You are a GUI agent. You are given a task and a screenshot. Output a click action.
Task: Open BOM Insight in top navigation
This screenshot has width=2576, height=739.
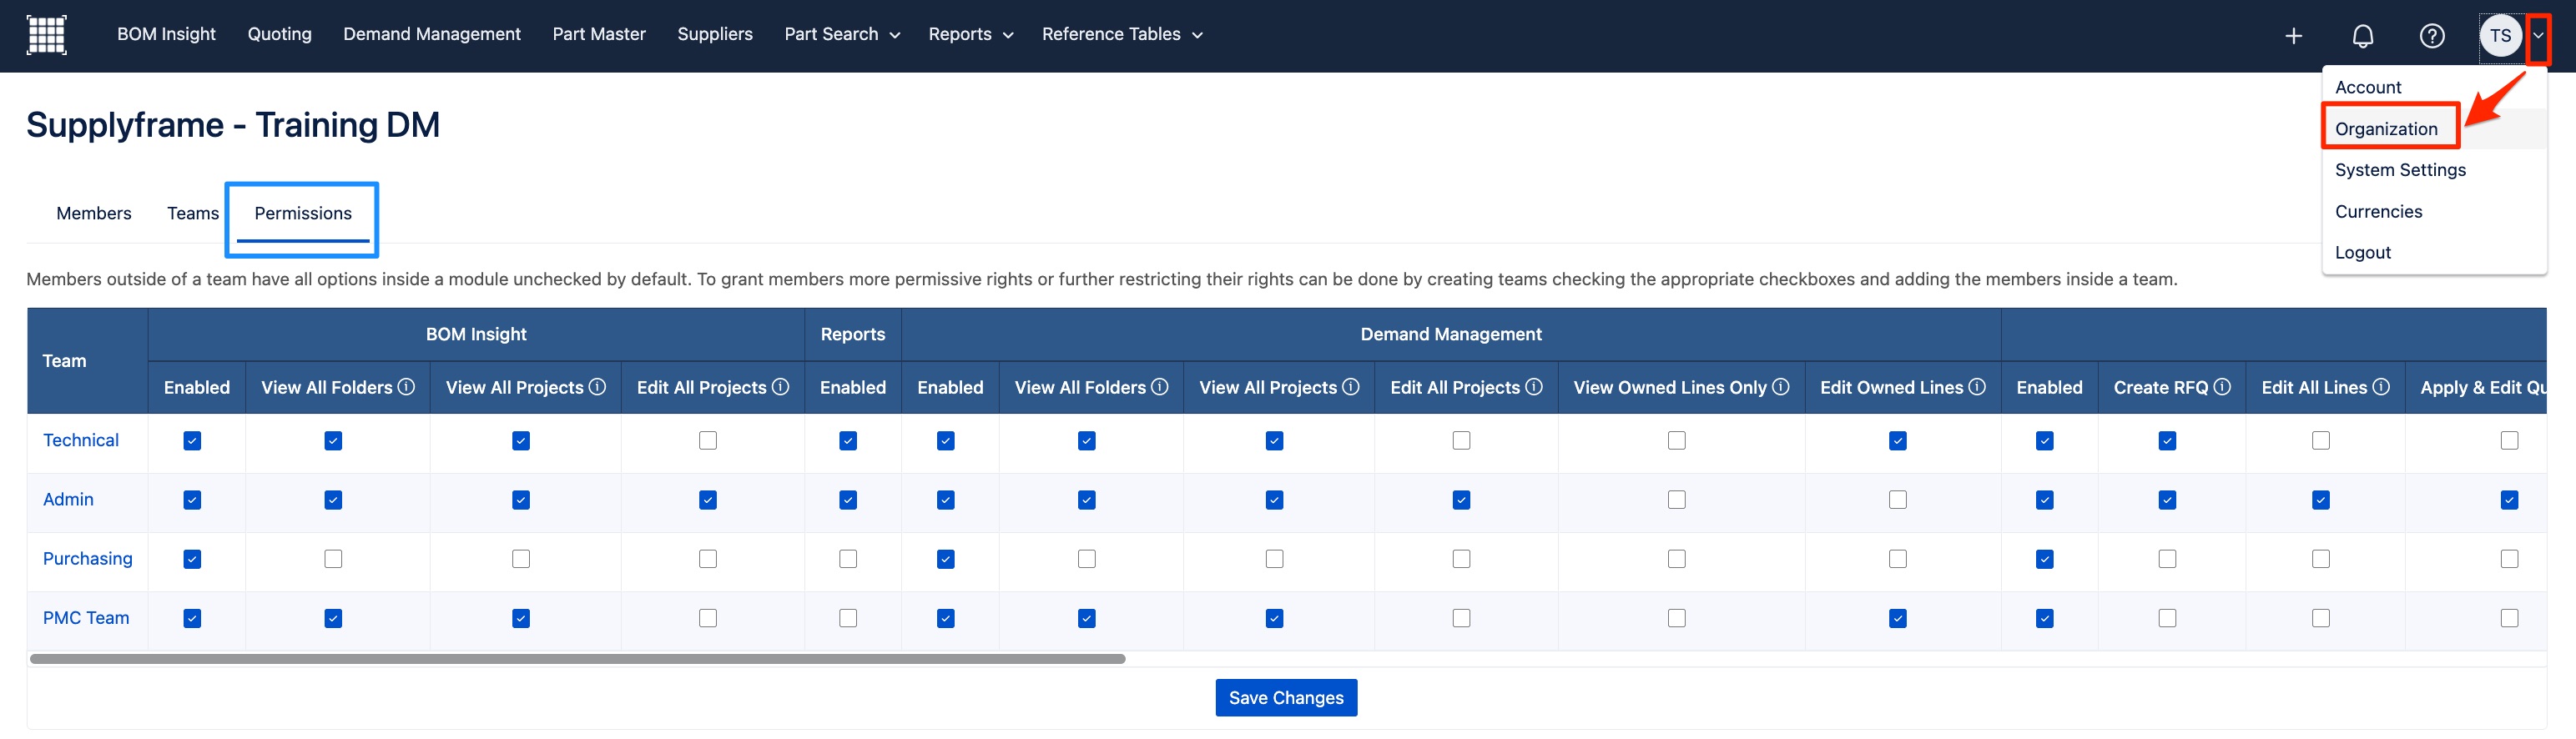pos(166,34)
